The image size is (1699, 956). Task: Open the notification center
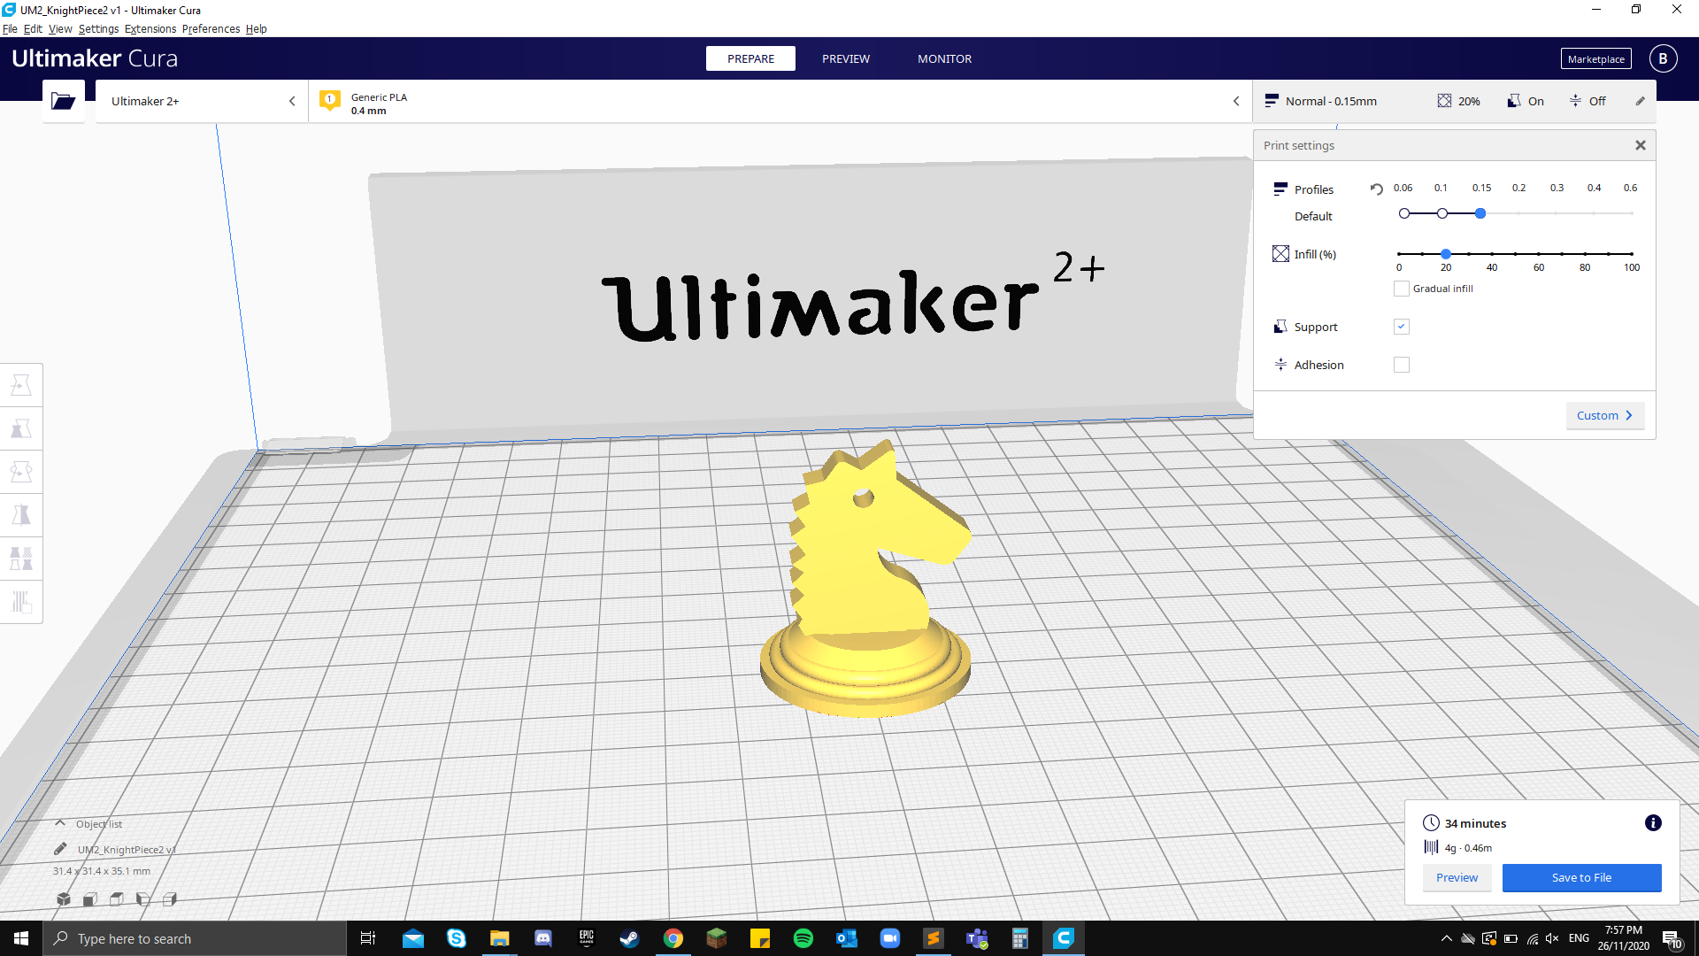(x=1672, y=938)
